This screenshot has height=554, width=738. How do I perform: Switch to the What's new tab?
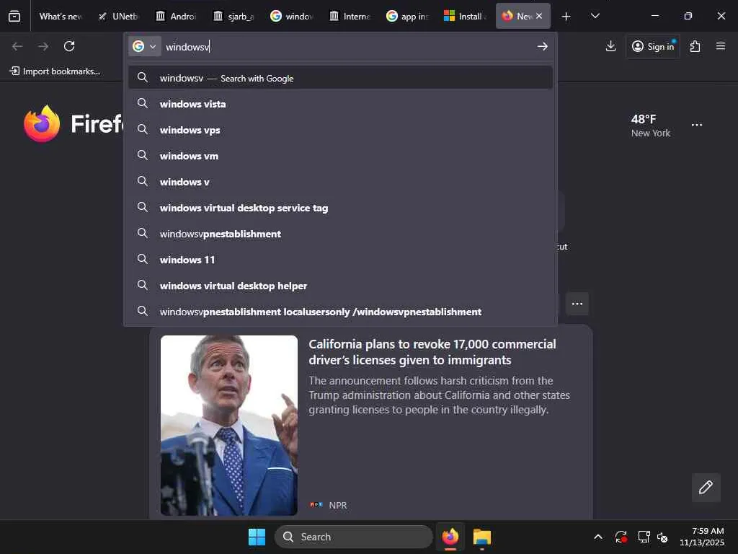click(61, 16)
